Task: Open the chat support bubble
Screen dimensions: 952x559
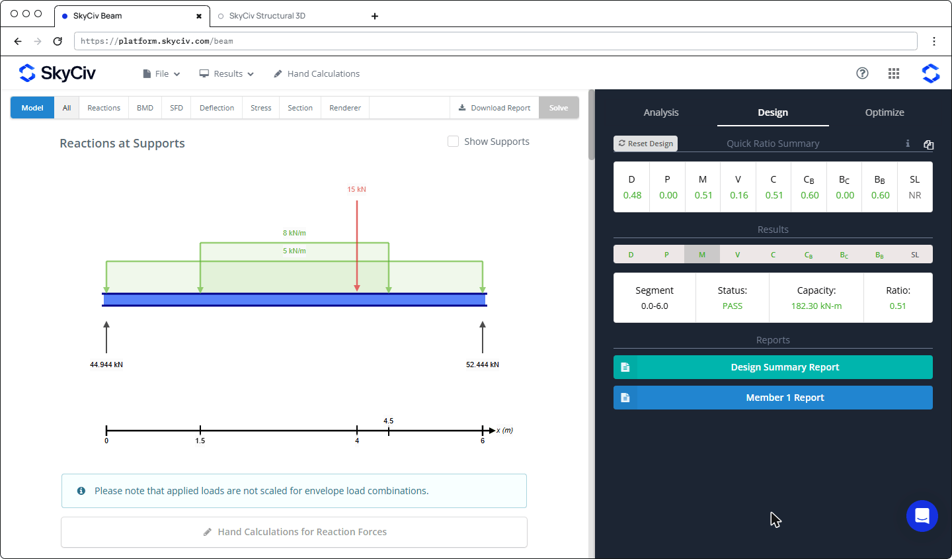Action: tap(922, 516)
